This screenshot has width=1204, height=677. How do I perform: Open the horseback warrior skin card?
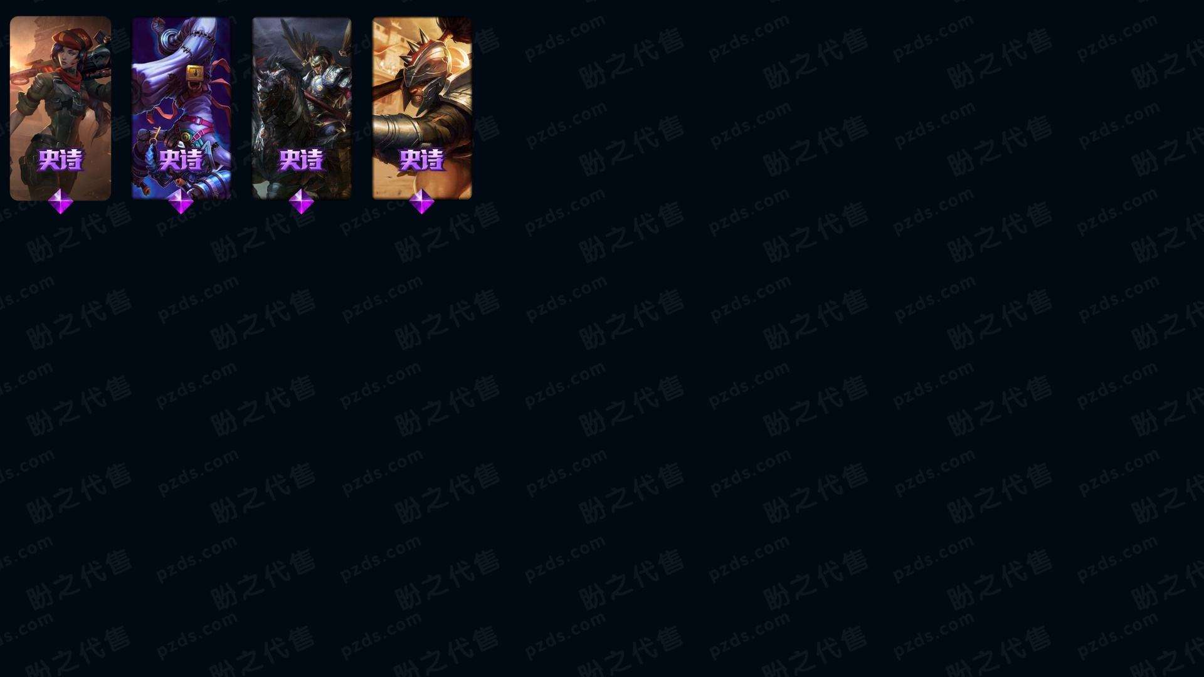(x=302, y=108)
